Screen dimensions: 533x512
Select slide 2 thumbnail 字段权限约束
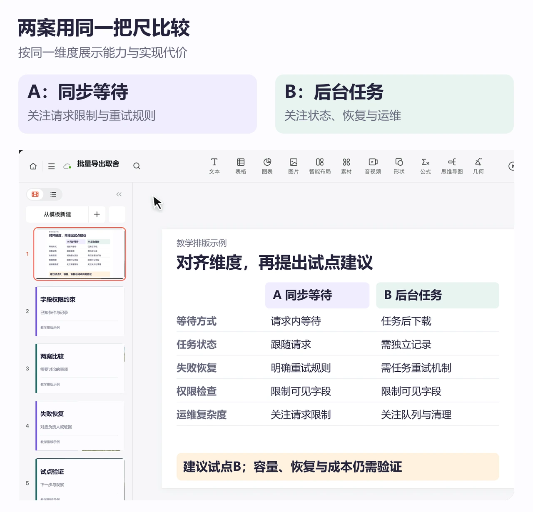80,311
